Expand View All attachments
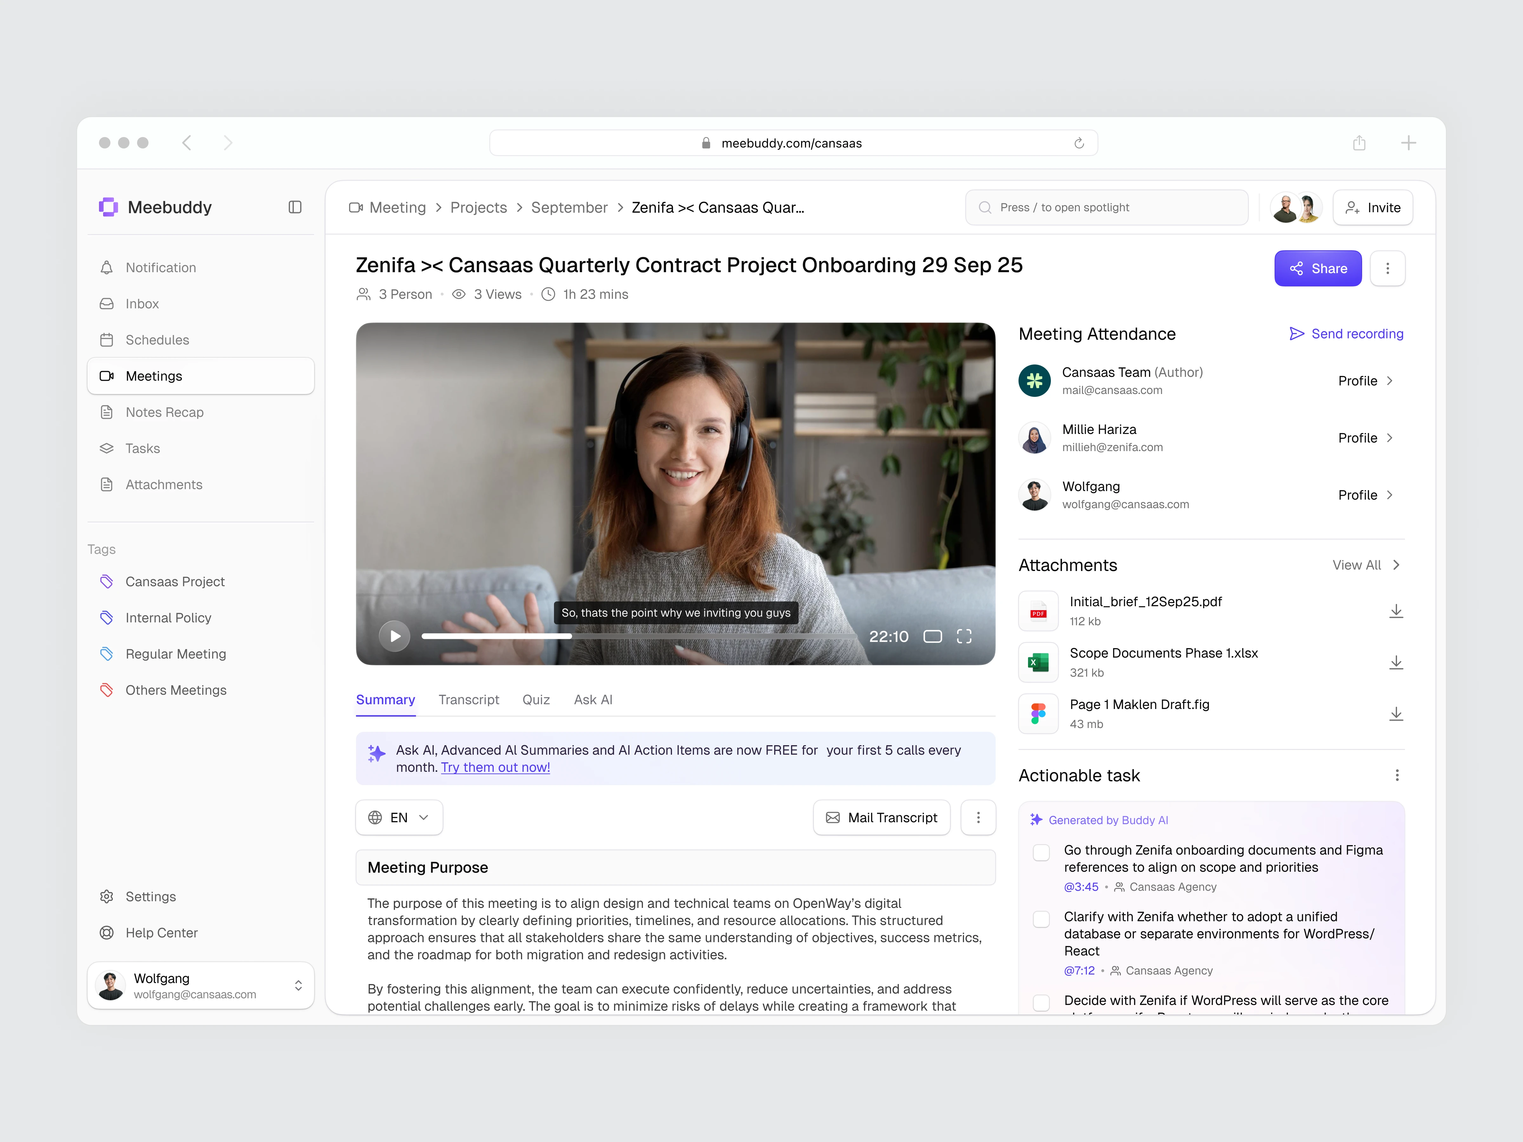This screenshot has width=1523, height=1142. click(x=1366, y=565)
